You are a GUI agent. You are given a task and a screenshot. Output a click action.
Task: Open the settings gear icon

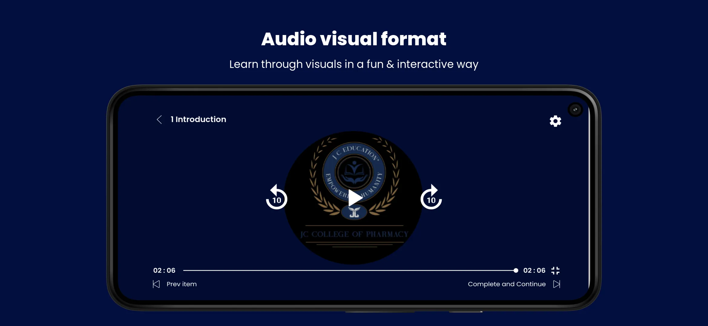(555, 121)
